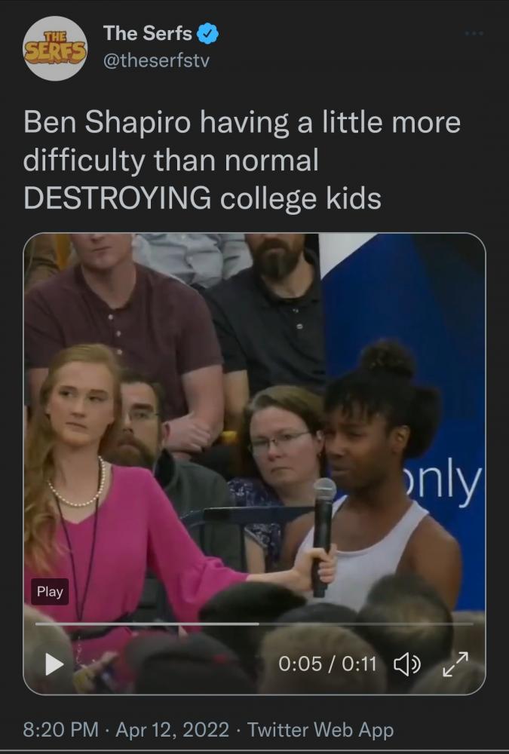Open the three-dot more options menu
The height and width of the screenshot is (754, 509).
(x=474, y=34)
